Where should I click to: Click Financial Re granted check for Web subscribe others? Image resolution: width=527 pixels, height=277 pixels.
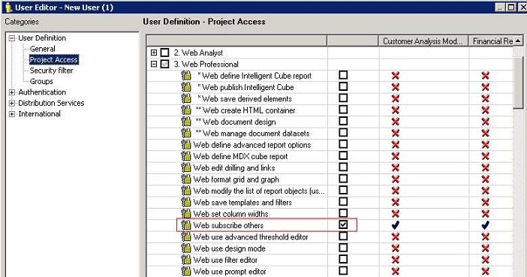(x=485, y=225)
